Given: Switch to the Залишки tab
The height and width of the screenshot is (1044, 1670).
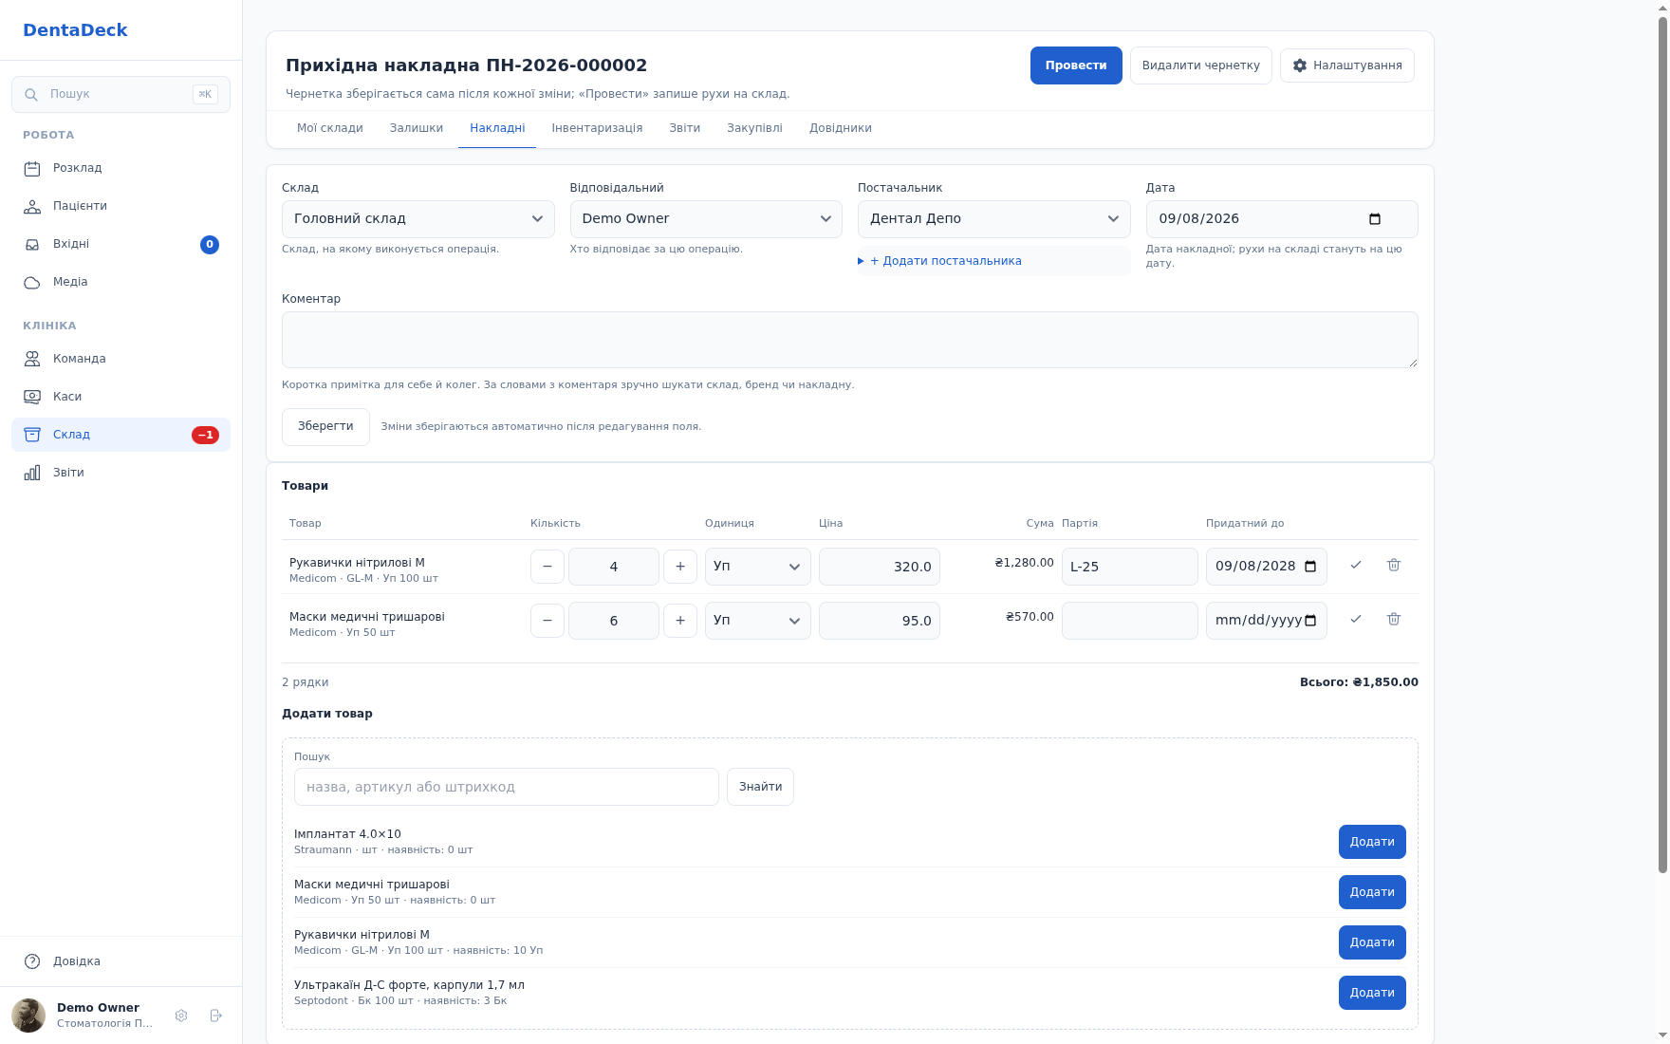Looking at the screenshot, I should tap(417, 128).
